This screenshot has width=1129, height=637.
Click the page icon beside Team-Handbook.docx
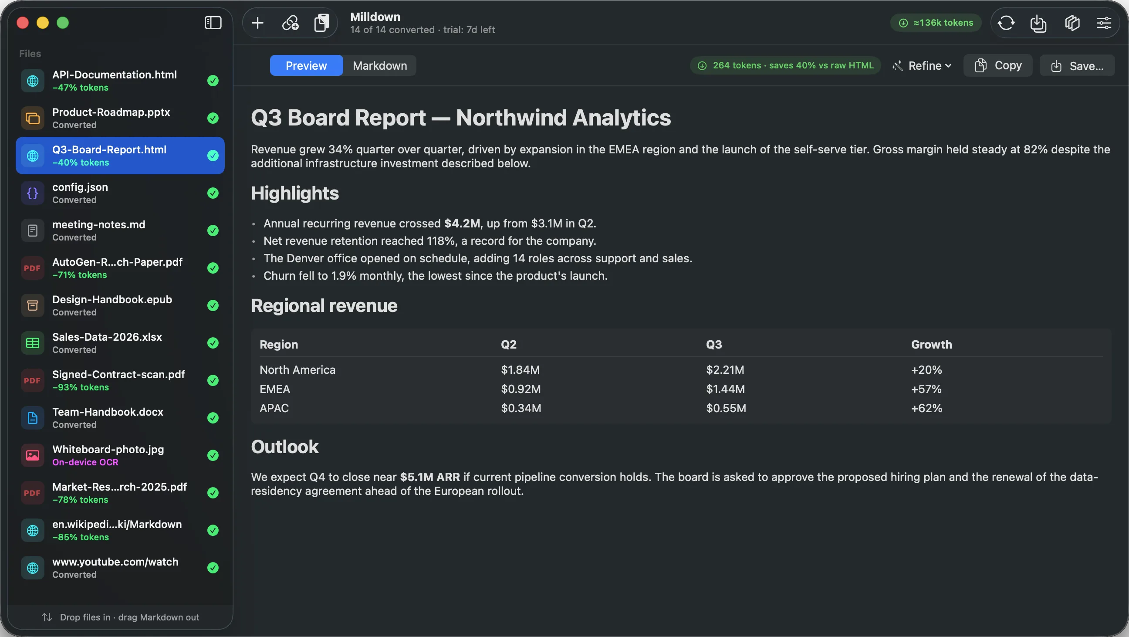click(32, 418)
